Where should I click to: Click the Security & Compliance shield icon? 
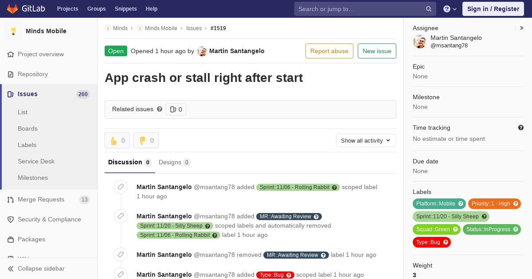pos(11,219)
